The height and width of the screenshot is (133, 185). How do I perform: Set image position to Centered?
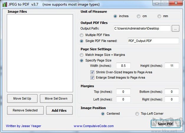[103, 114]
